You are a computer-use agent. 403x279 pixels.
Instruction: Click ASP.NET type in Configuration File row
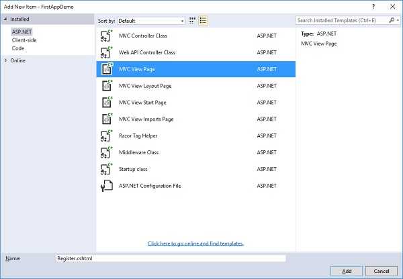tap(267, 186)
